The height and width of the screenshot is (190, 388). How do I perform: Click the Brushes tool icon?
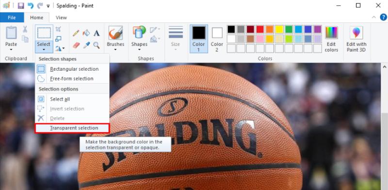click(115, 32)
